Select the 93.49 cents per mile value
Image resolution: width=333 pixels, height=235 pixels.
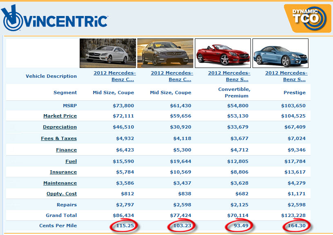coord(241,226)
